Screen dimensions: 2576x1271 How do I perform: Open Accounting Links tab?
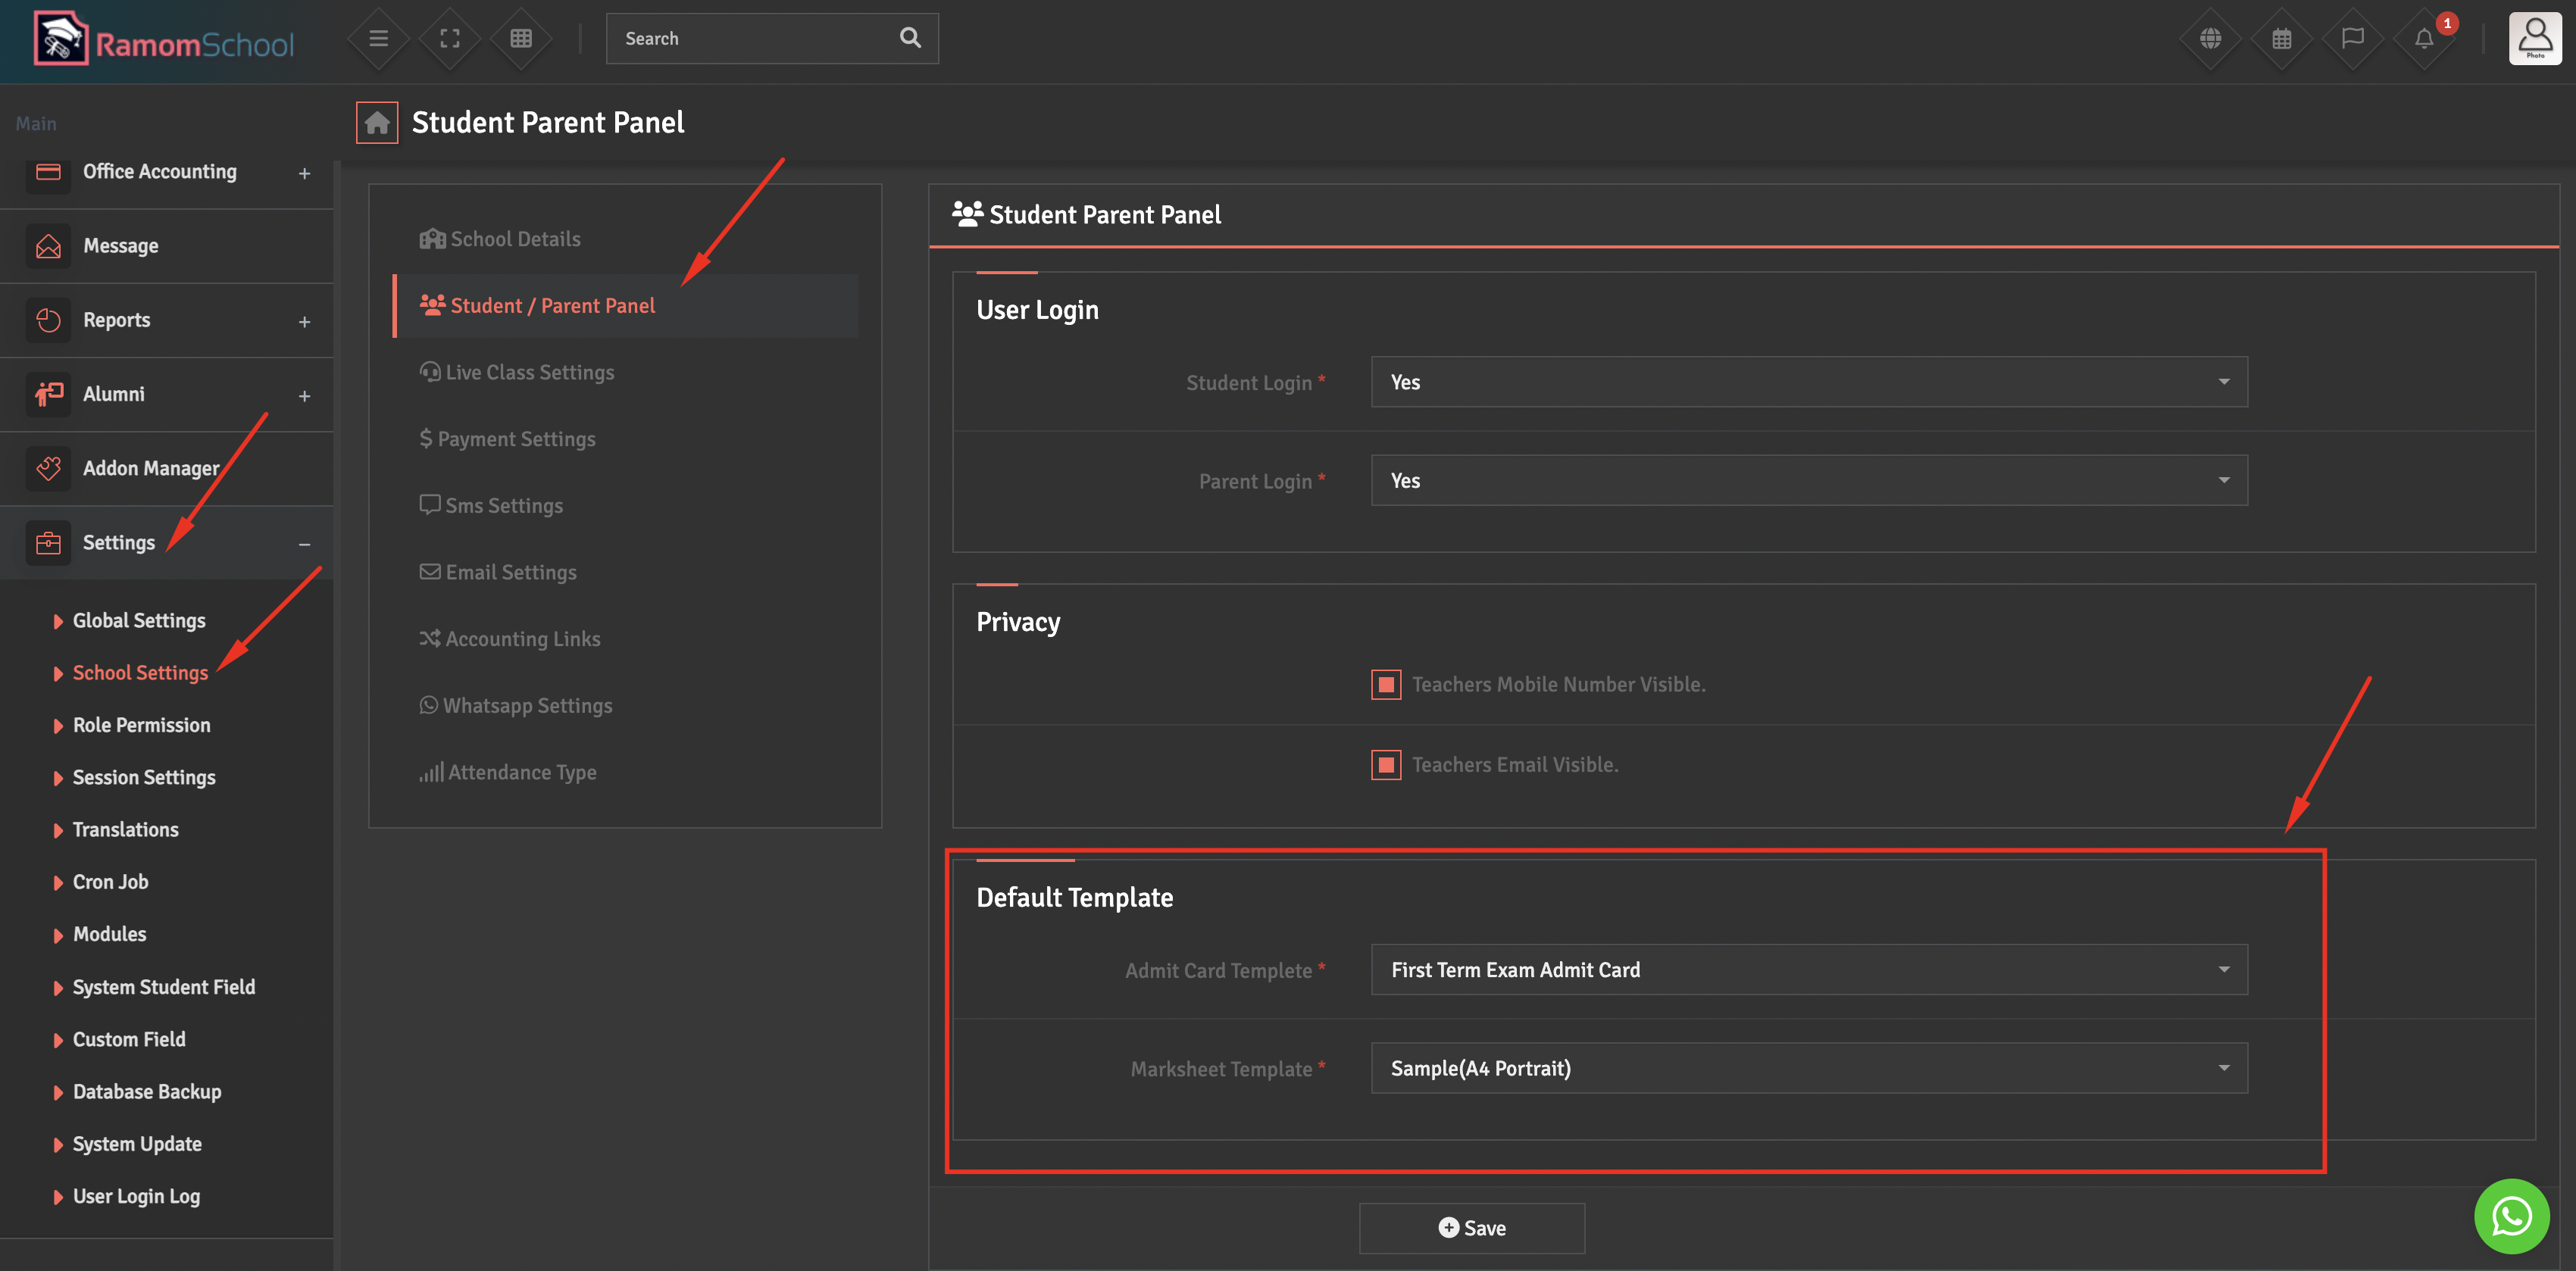pyautogui.click(x=626, y=639)
